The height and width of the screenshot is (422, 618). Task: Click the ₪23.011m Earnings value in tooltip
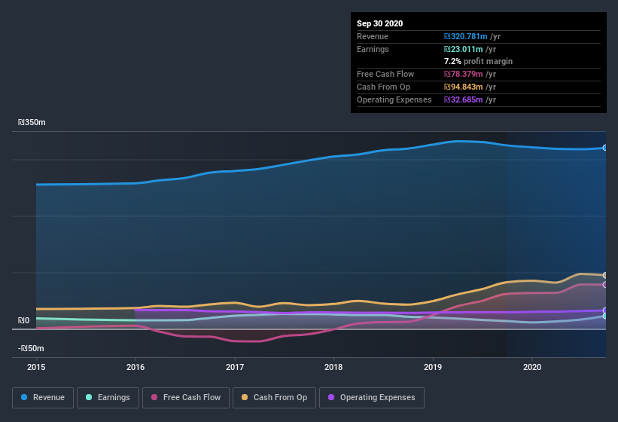click(x=460, y=49)
